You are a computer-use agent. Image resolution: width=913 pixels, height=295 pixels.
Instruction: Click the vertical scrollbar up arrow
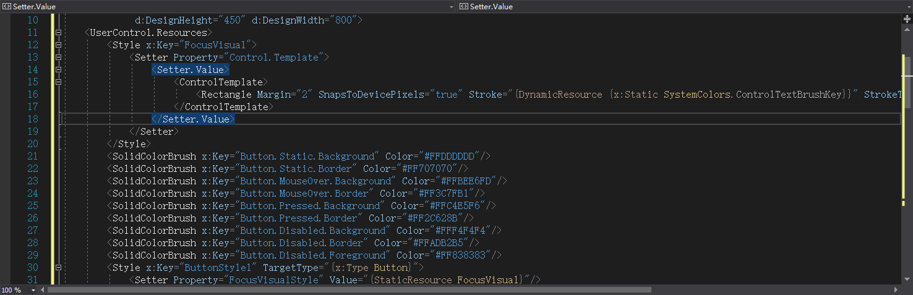pyautogui.click(x=907, y=30)
